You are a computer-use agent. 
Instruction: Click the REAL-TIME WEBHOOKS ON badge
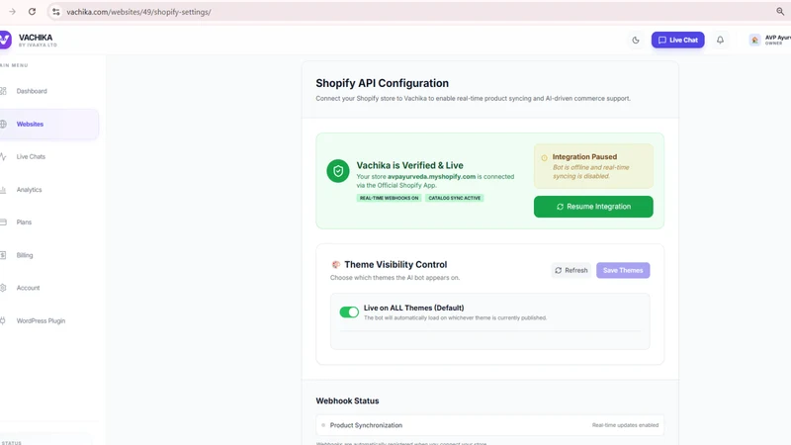click(389, 198)
